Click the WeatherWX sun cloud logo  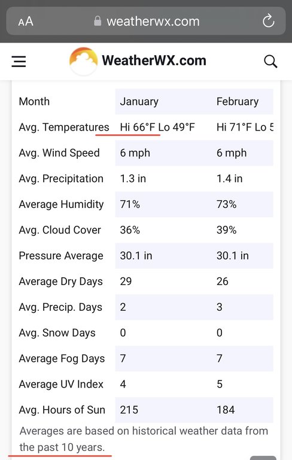pyautogui.click(x=84, y=61)
